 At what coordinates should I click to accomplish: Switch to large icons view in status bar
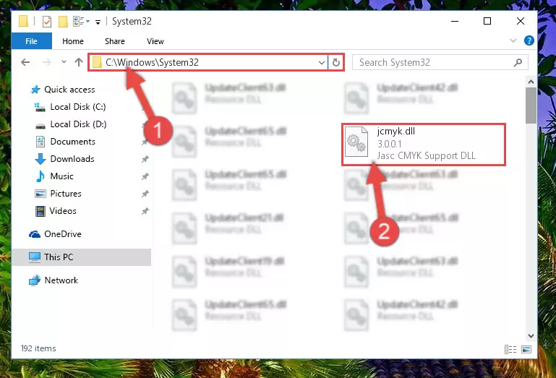click(526, 349)
